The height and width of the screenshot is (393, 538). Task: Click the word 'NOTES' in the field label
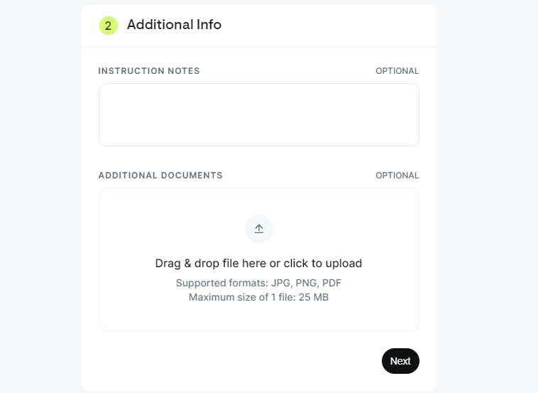(184, 71)
